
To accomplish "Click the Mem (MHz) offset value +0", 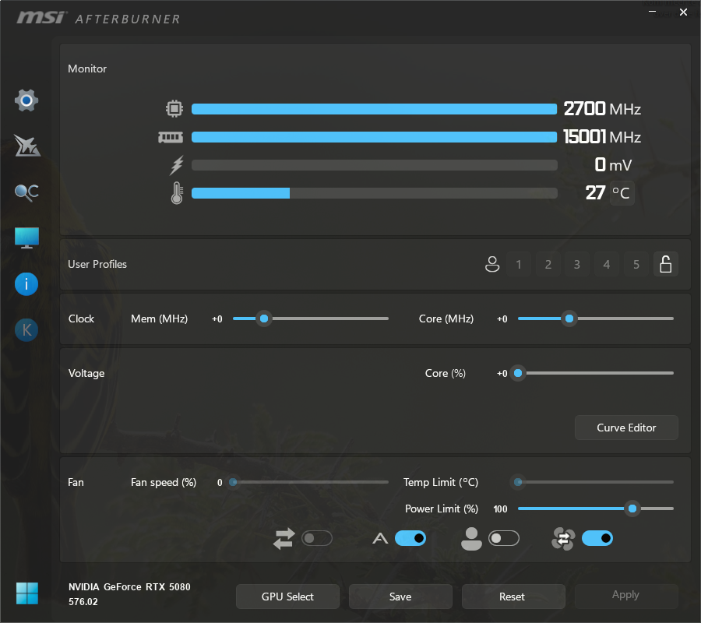I will [x=217, y=319].
